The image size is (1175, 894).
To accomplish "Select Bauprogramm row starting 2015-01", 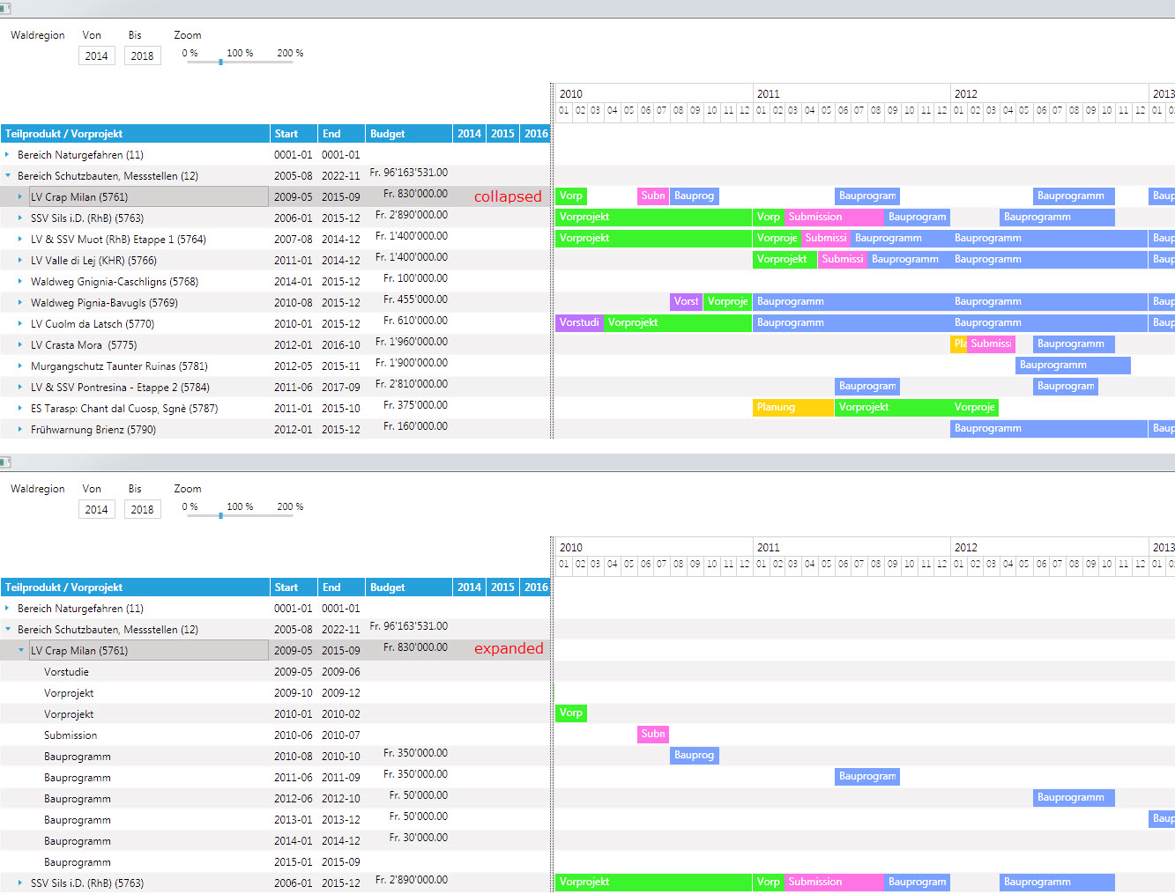I will click(275, 862).
